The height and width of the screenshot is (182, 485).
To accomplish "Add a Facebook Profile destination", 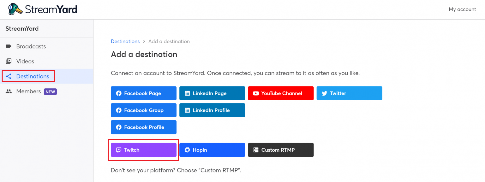I will (x=144, y=127).
